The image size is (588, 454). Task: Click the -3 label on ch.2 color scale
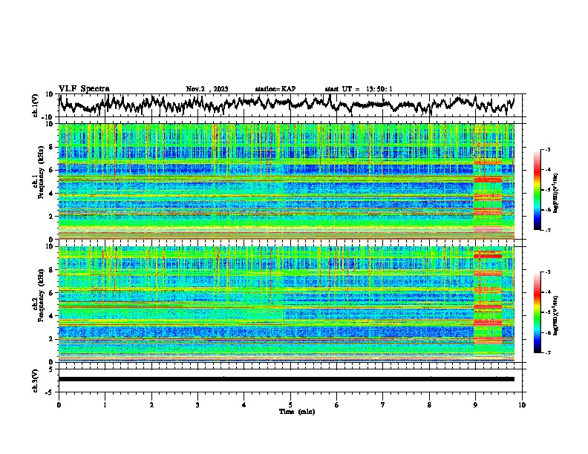coord(547,272)
